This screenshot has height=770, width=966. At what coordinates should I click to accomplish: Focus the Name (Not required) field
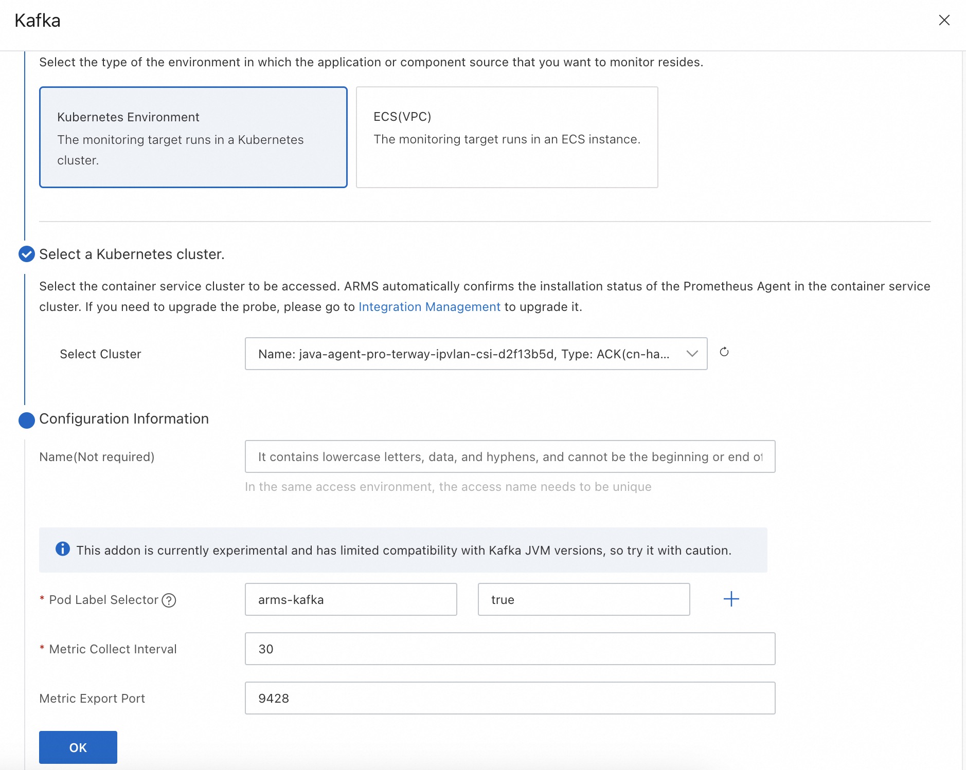click(509, 456)
